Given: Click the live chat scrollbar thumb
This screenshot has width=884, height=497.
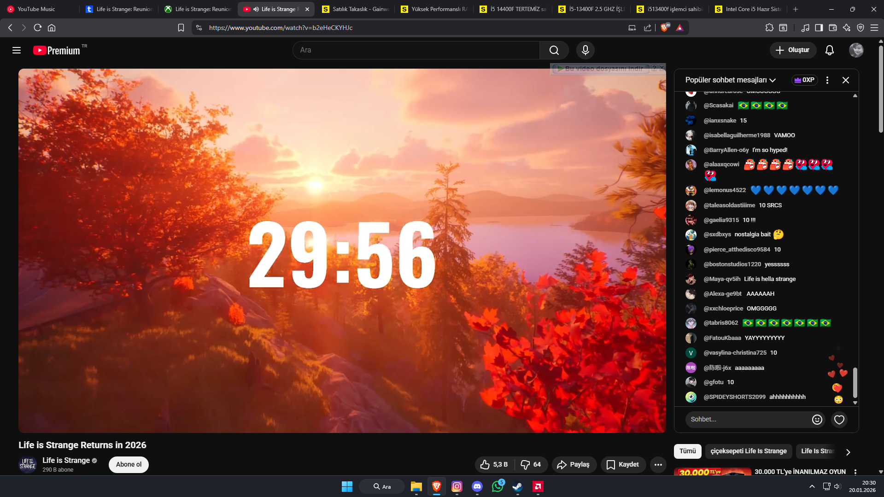Looking at the screenshot, I should click(855, 383).
